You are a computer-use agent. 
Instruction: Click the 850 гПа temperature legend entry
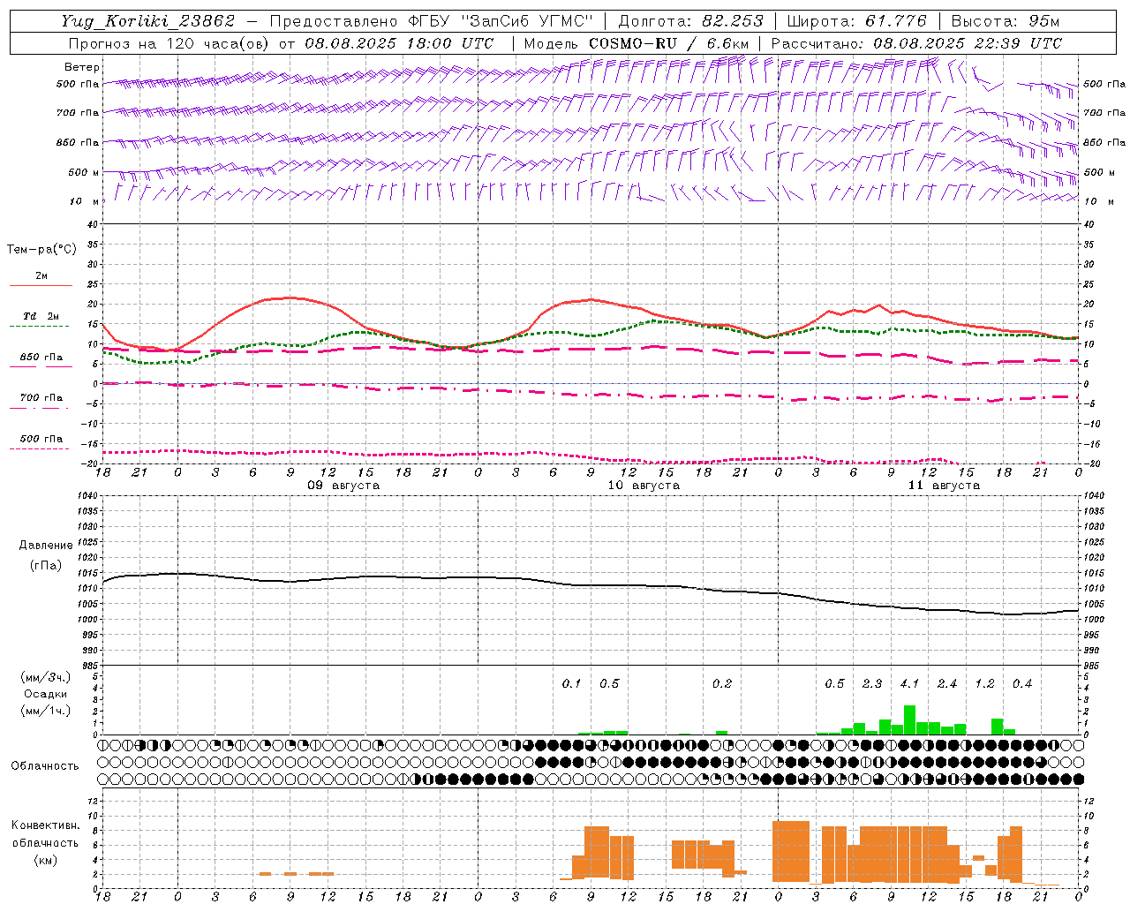pos(41,358)
